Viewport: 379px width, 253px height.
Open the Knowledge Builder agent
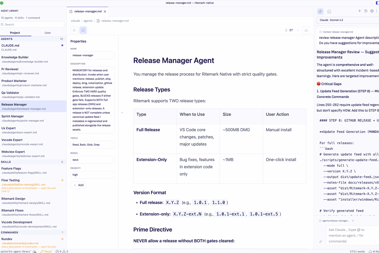33,59
